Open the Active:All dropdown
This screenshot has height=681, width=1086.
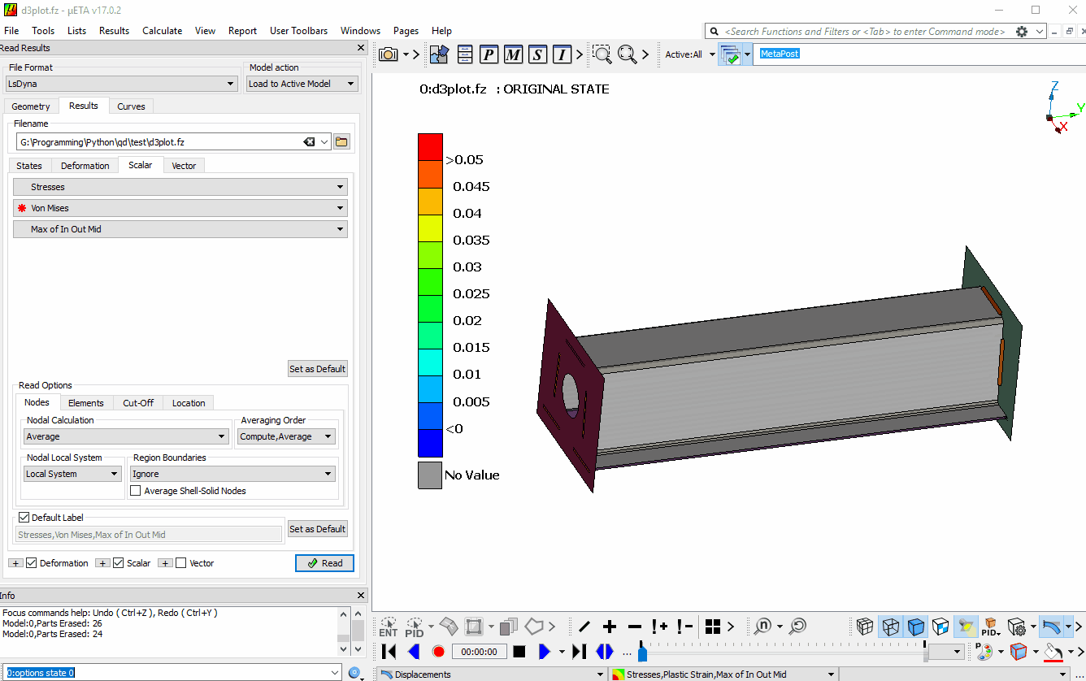point(689,54)
